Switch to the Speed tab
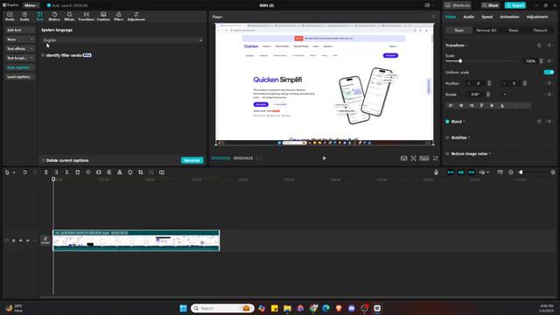This screenshot has height=315, width=560. coord(486,17)
